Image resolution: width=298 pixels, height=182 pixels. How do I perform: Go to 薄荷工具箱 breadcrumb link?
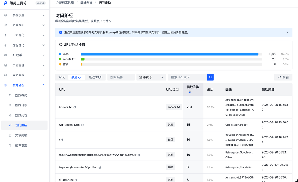click(65, 3)
